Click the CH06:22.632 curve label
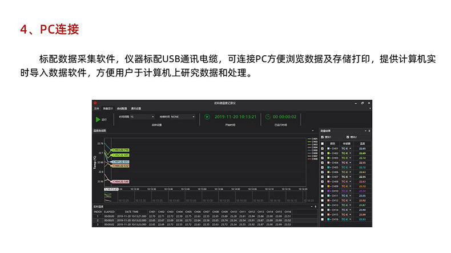 120,166
